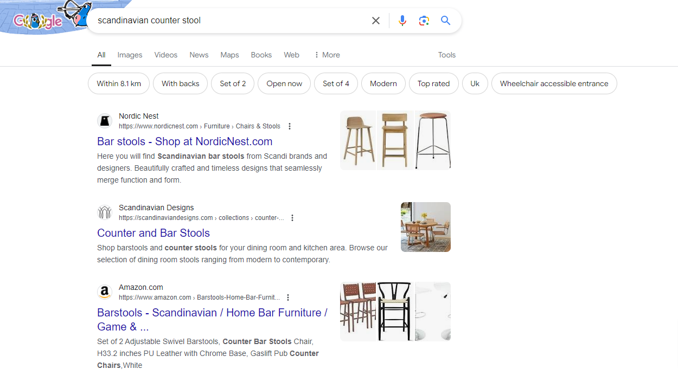Apply the Top rated filter chip
678x382 pixels.
434,83
